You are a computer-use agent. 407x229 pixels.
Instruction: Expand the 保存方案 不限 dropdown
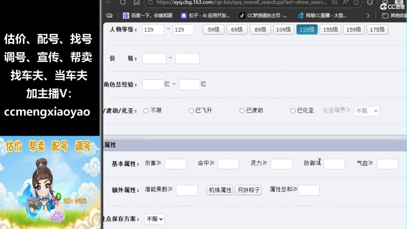pos(155,219)
